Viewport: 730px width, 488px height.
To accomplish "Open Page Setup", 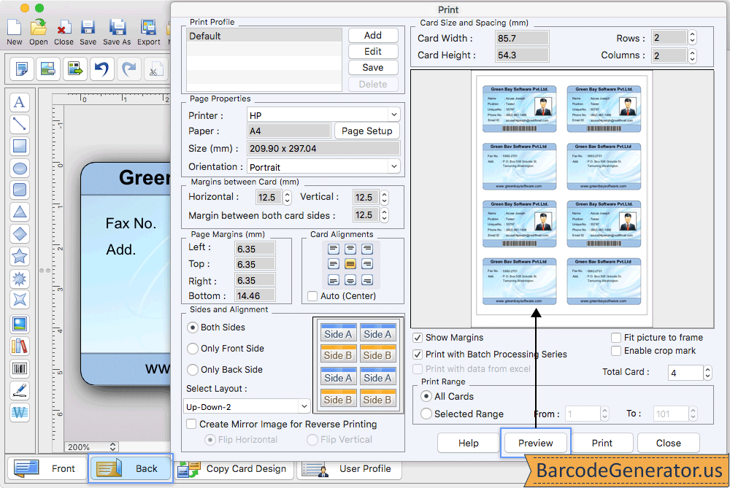I will (367, 131).
